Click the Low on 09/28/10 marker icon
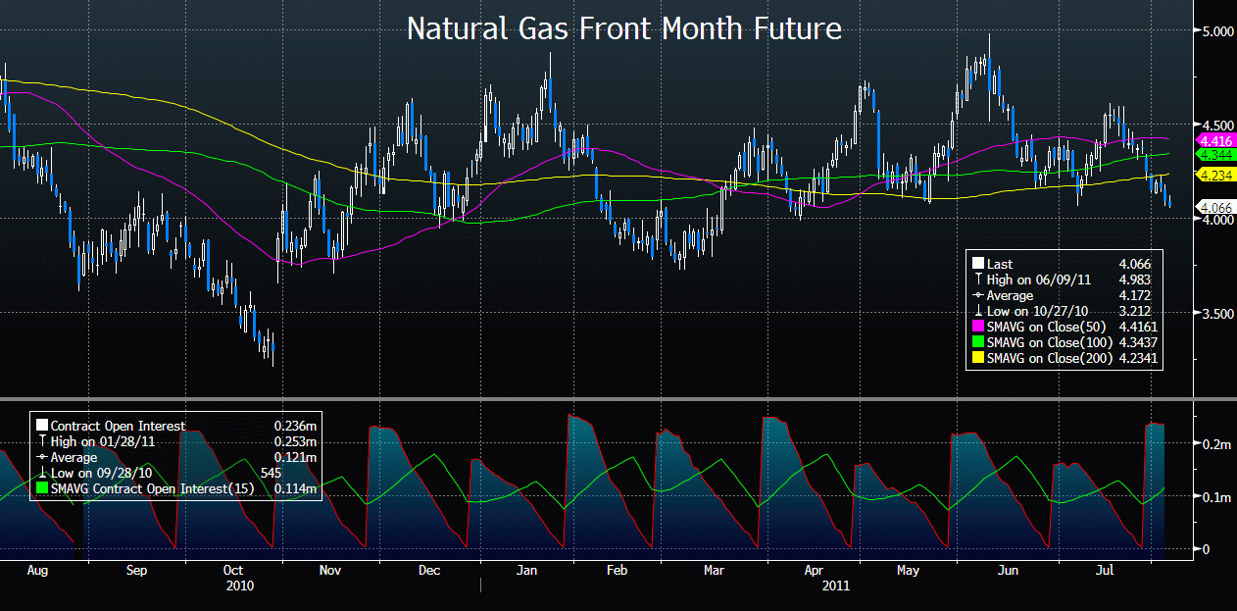 click(42, 474)
